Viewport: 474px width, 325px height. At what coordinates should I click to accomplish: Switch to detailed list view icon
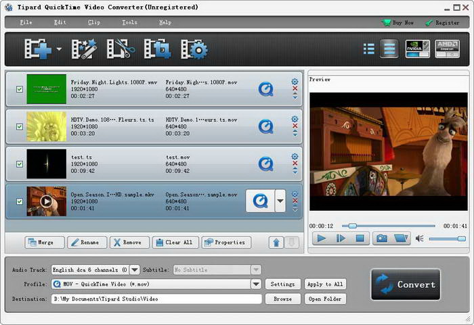tap(389, 49)
